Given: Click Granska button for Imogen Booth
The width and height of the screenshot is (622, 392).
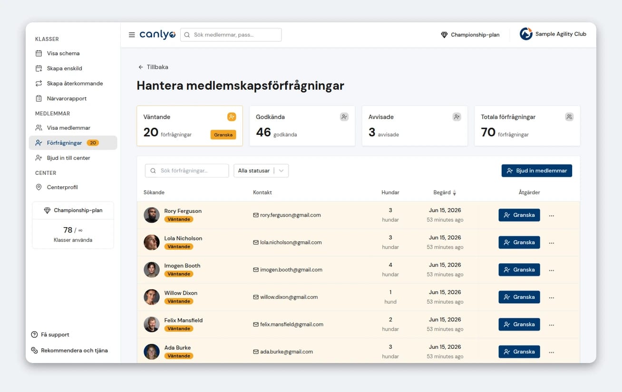Looking at the screenshot, I should point(519,270).
